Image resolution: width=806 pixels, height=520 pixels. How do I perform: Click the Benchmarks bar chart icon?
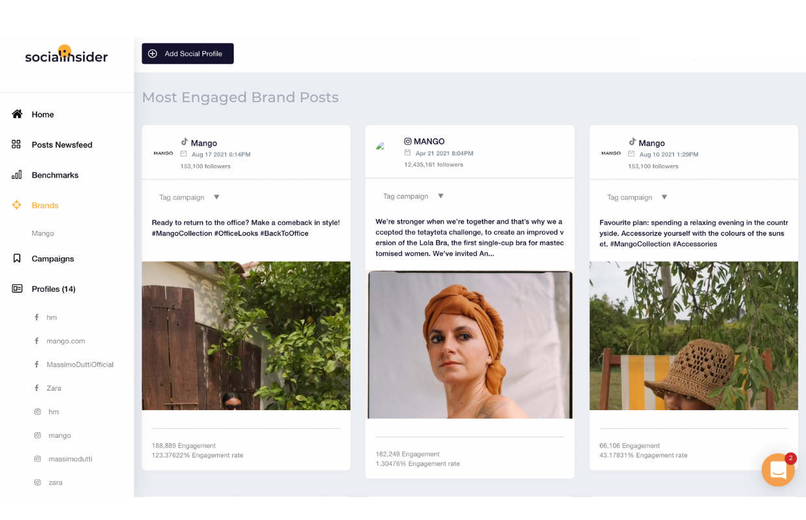pos(17,175)
